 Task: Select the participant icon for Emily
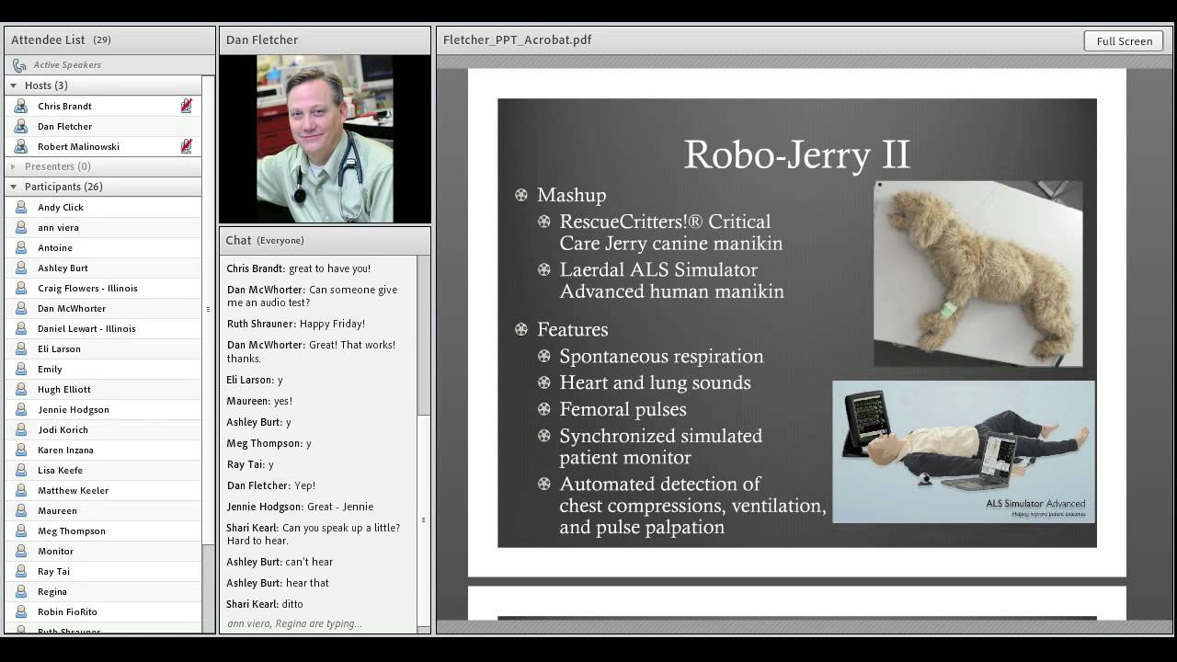coord(20,369)
